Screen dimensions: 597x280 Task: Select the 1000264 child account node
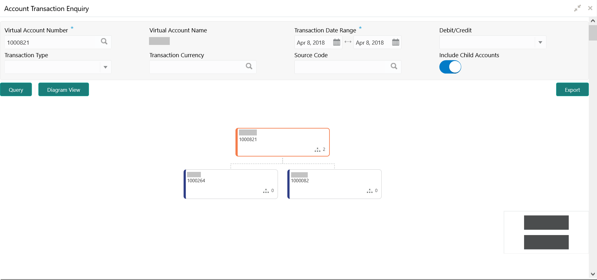point(231,184)
